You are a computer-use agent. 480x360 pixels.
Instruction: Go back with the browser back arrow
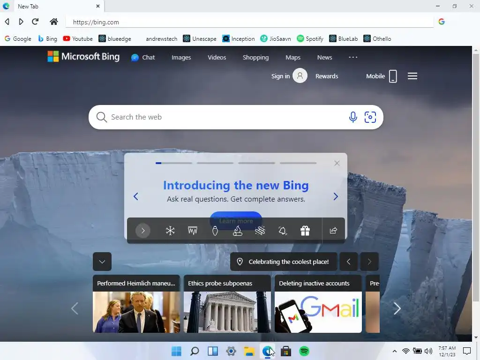(7, 22)
